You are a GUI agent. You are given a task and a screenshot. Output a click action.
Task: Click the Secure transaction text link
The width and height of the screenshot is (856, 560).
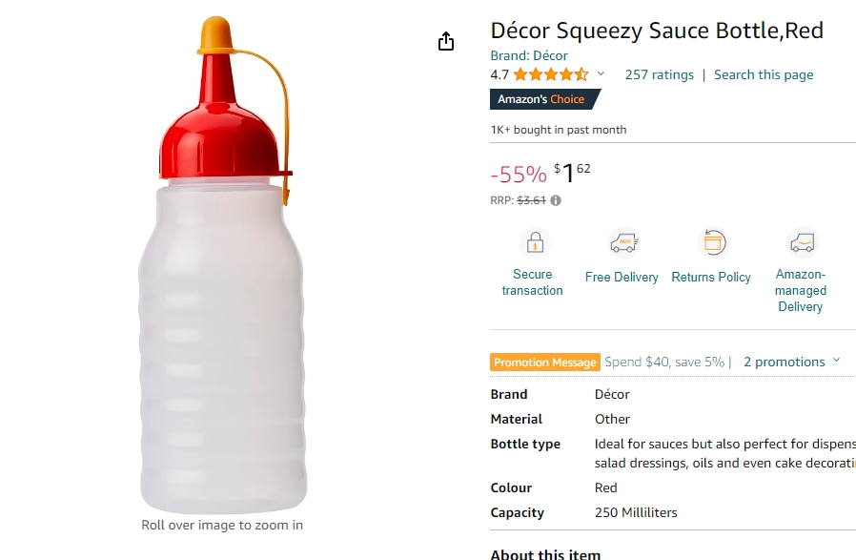[532, 282]
